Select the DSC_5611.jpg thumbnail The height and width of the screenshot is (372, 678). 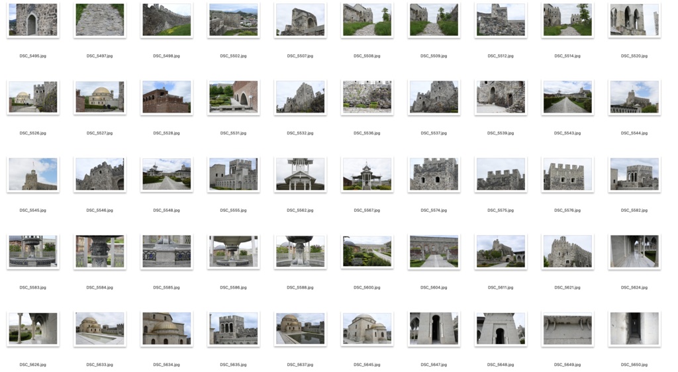pos(501,252)
